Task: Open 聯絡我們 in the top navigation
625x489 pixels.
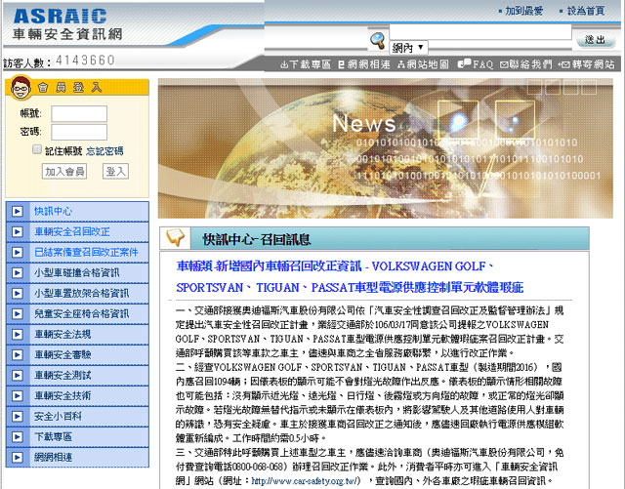Action: [526, 64]
